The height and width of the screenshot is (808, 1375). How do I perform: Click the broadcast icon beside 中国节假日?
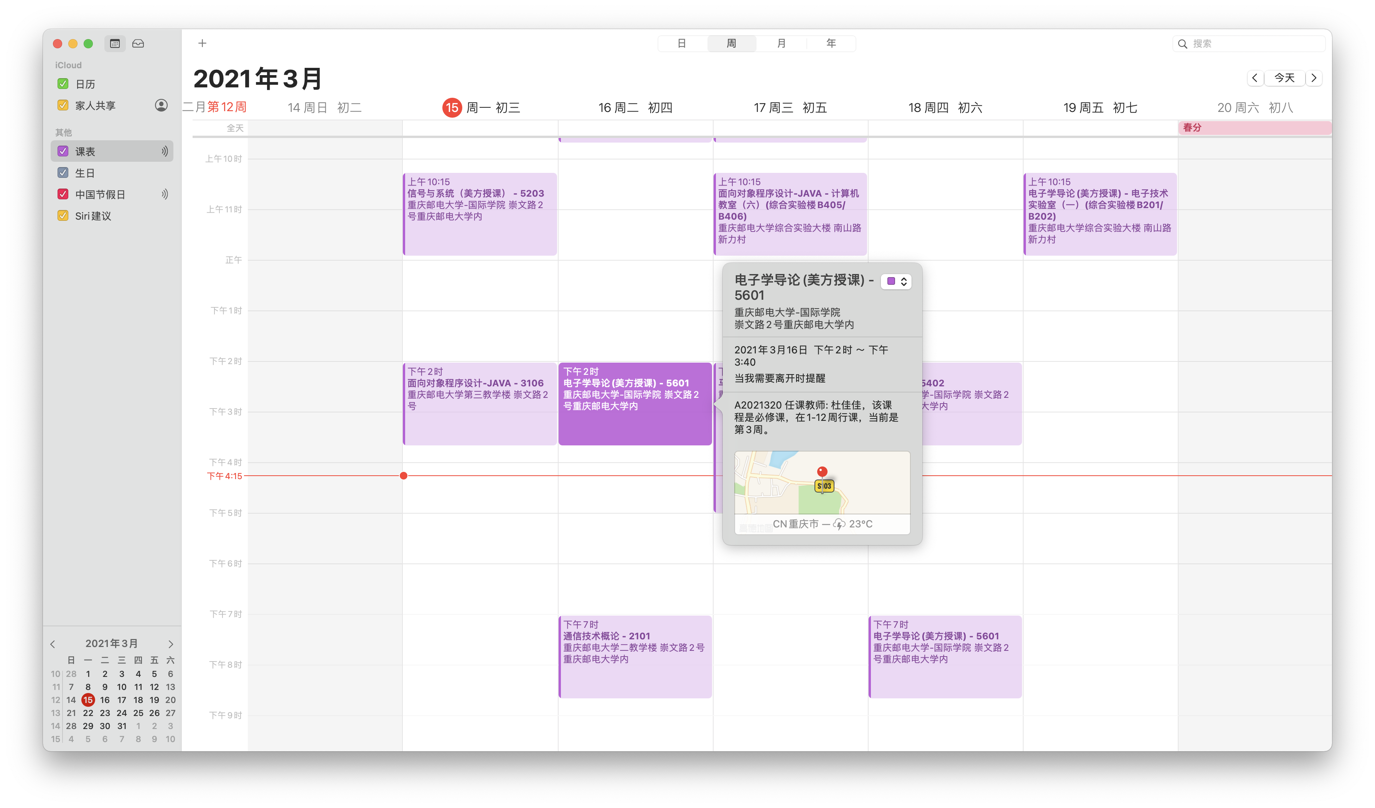tap(164, 194)
